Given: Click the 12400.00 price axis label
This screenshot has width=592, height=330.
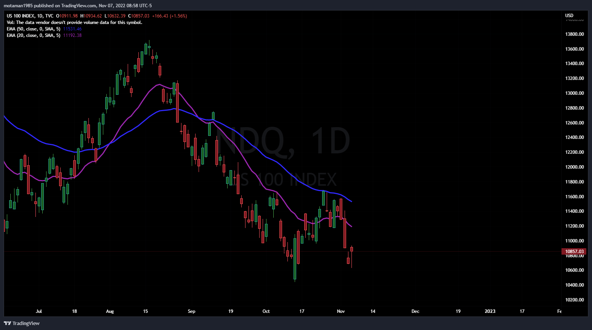Looking at the screenshot, I should pyautogui.click(x=574, y=137).
